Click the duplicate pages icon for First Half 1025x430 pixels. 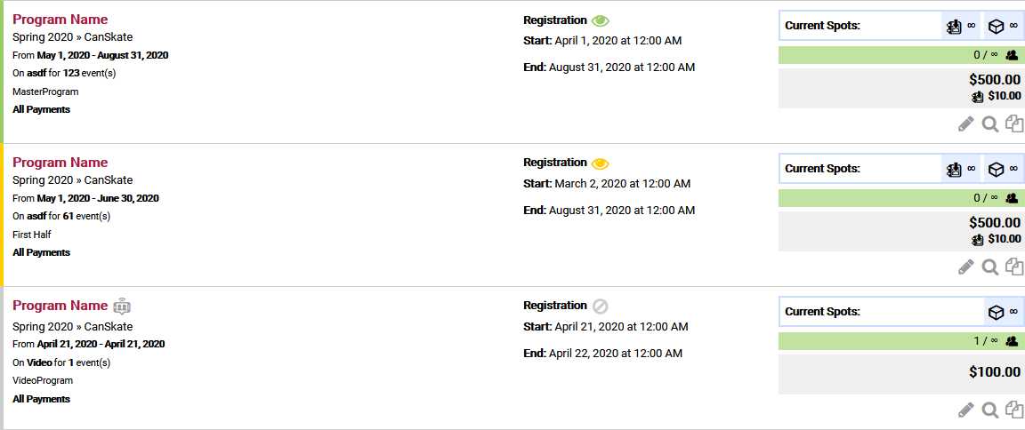point(1014,267)
